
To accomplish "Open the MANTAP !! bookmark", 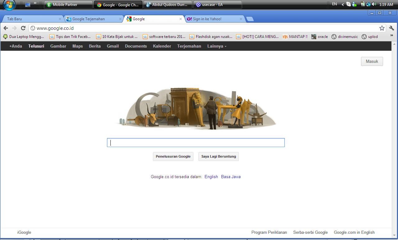I will pyautogui.click(x=295, y=37).
